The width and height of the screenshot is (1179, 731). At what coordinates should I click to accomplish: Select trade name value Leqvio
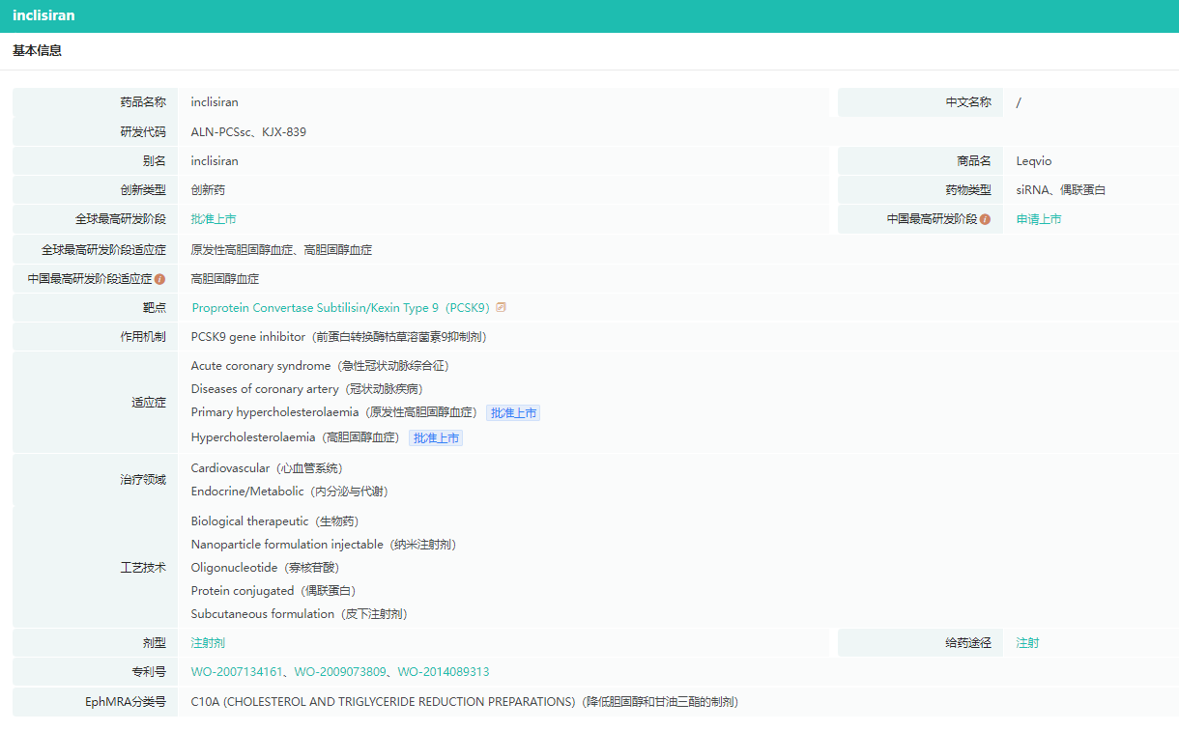point(1034,161)
